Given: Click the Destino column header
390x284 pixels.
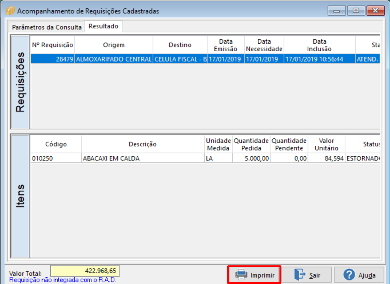Looking at the screenshot, I should (180, 45).
